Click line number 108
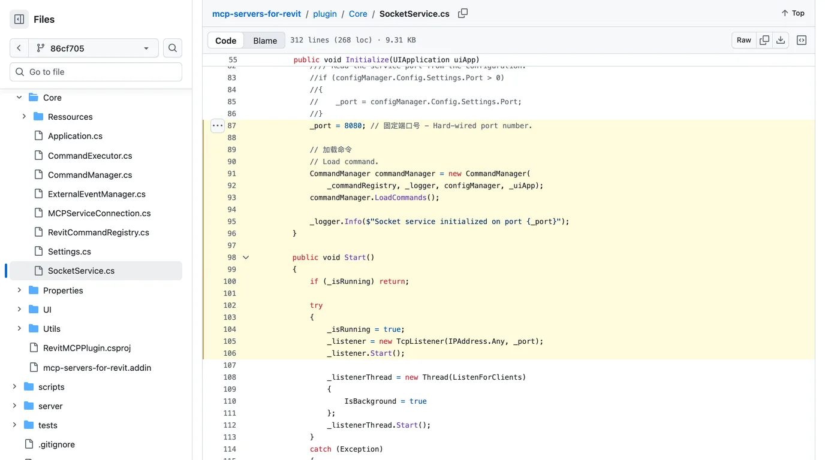Viewport: 825px width, 460px height. (x=230, y=377)
